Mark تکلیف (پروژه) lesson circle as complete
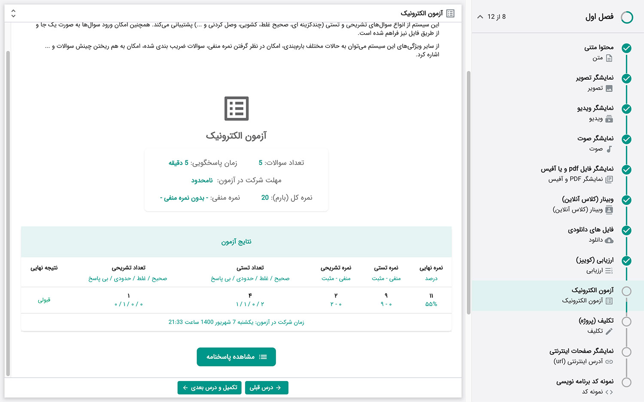 click(626, 321)
